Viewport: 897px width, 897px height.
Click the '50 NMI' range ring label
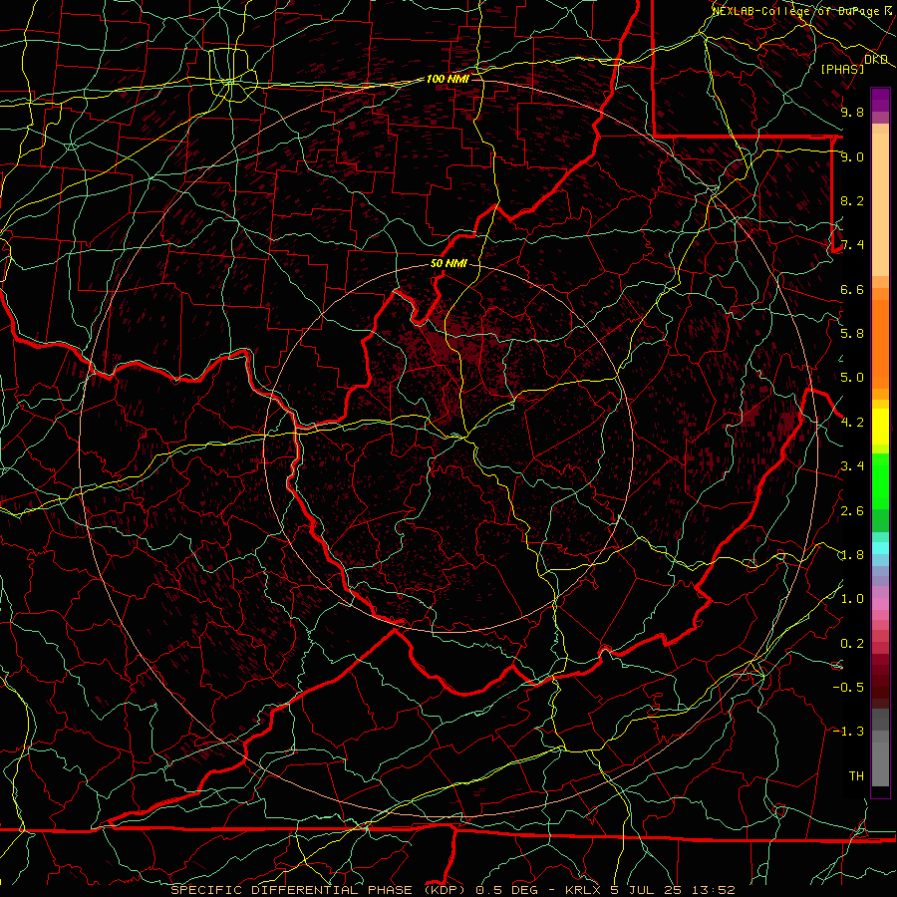click(448, 264)
